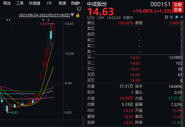Click the stock name 中成股份
The image size is (185, 127).
pyautogui.click(x=97, y=4)
